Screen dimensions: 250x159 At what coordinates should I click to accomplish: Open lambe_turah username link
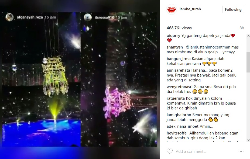pos(190,9)
